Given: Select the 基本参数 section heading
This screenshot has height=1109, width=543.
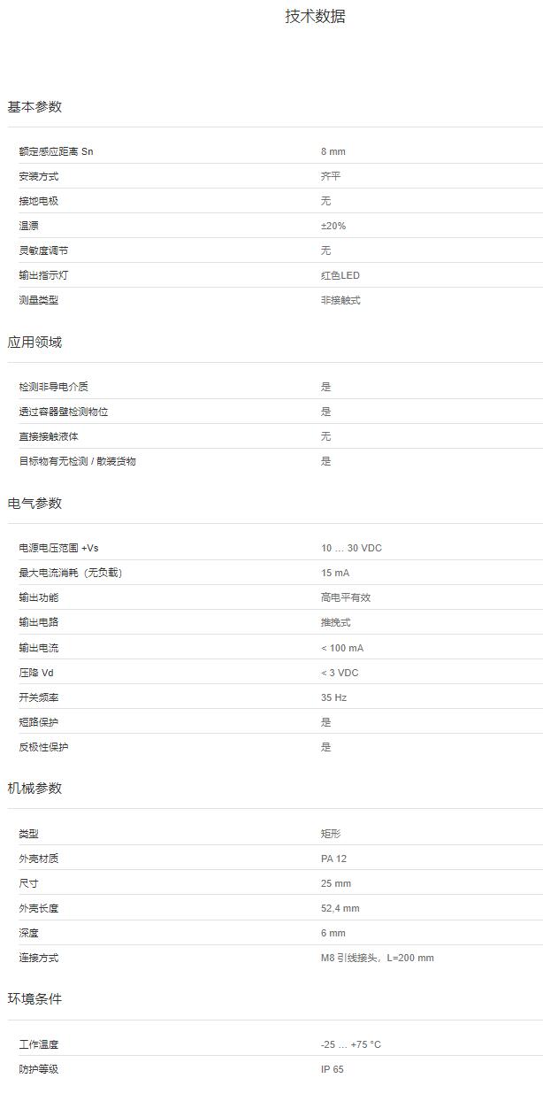Looking at the screenshot, I should click(34, 107).
